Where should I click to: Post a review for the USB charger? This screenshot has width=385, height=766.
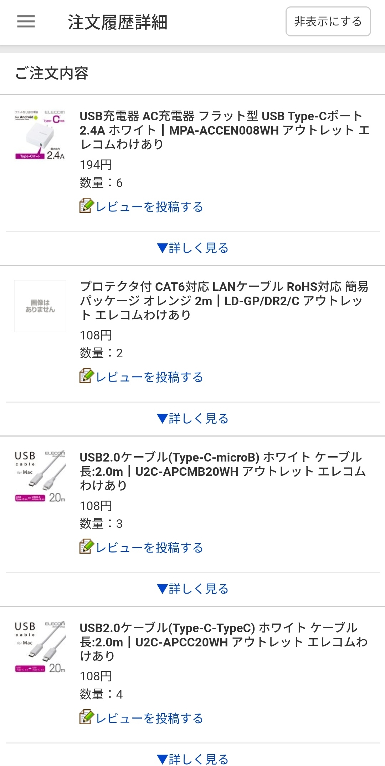pos(149,207)
